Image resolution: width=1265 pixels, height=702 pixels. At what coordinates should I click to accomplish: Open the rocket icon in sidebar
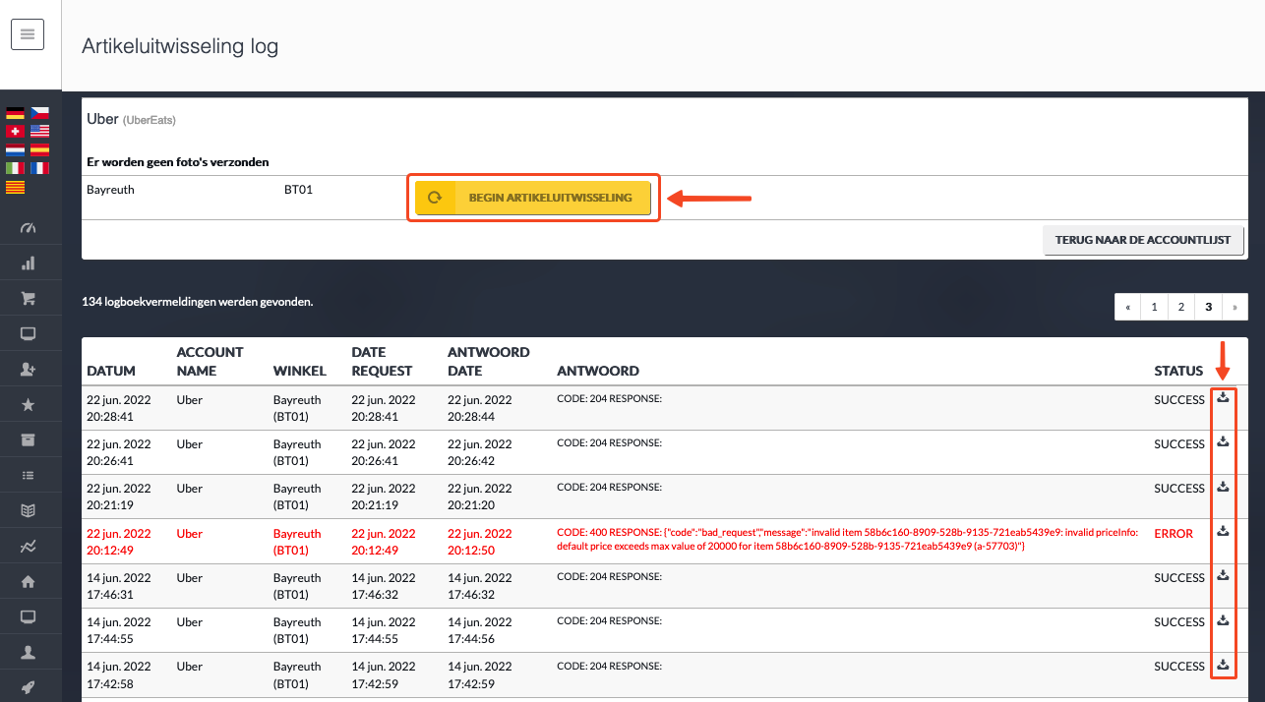click(x=28, y=687)
